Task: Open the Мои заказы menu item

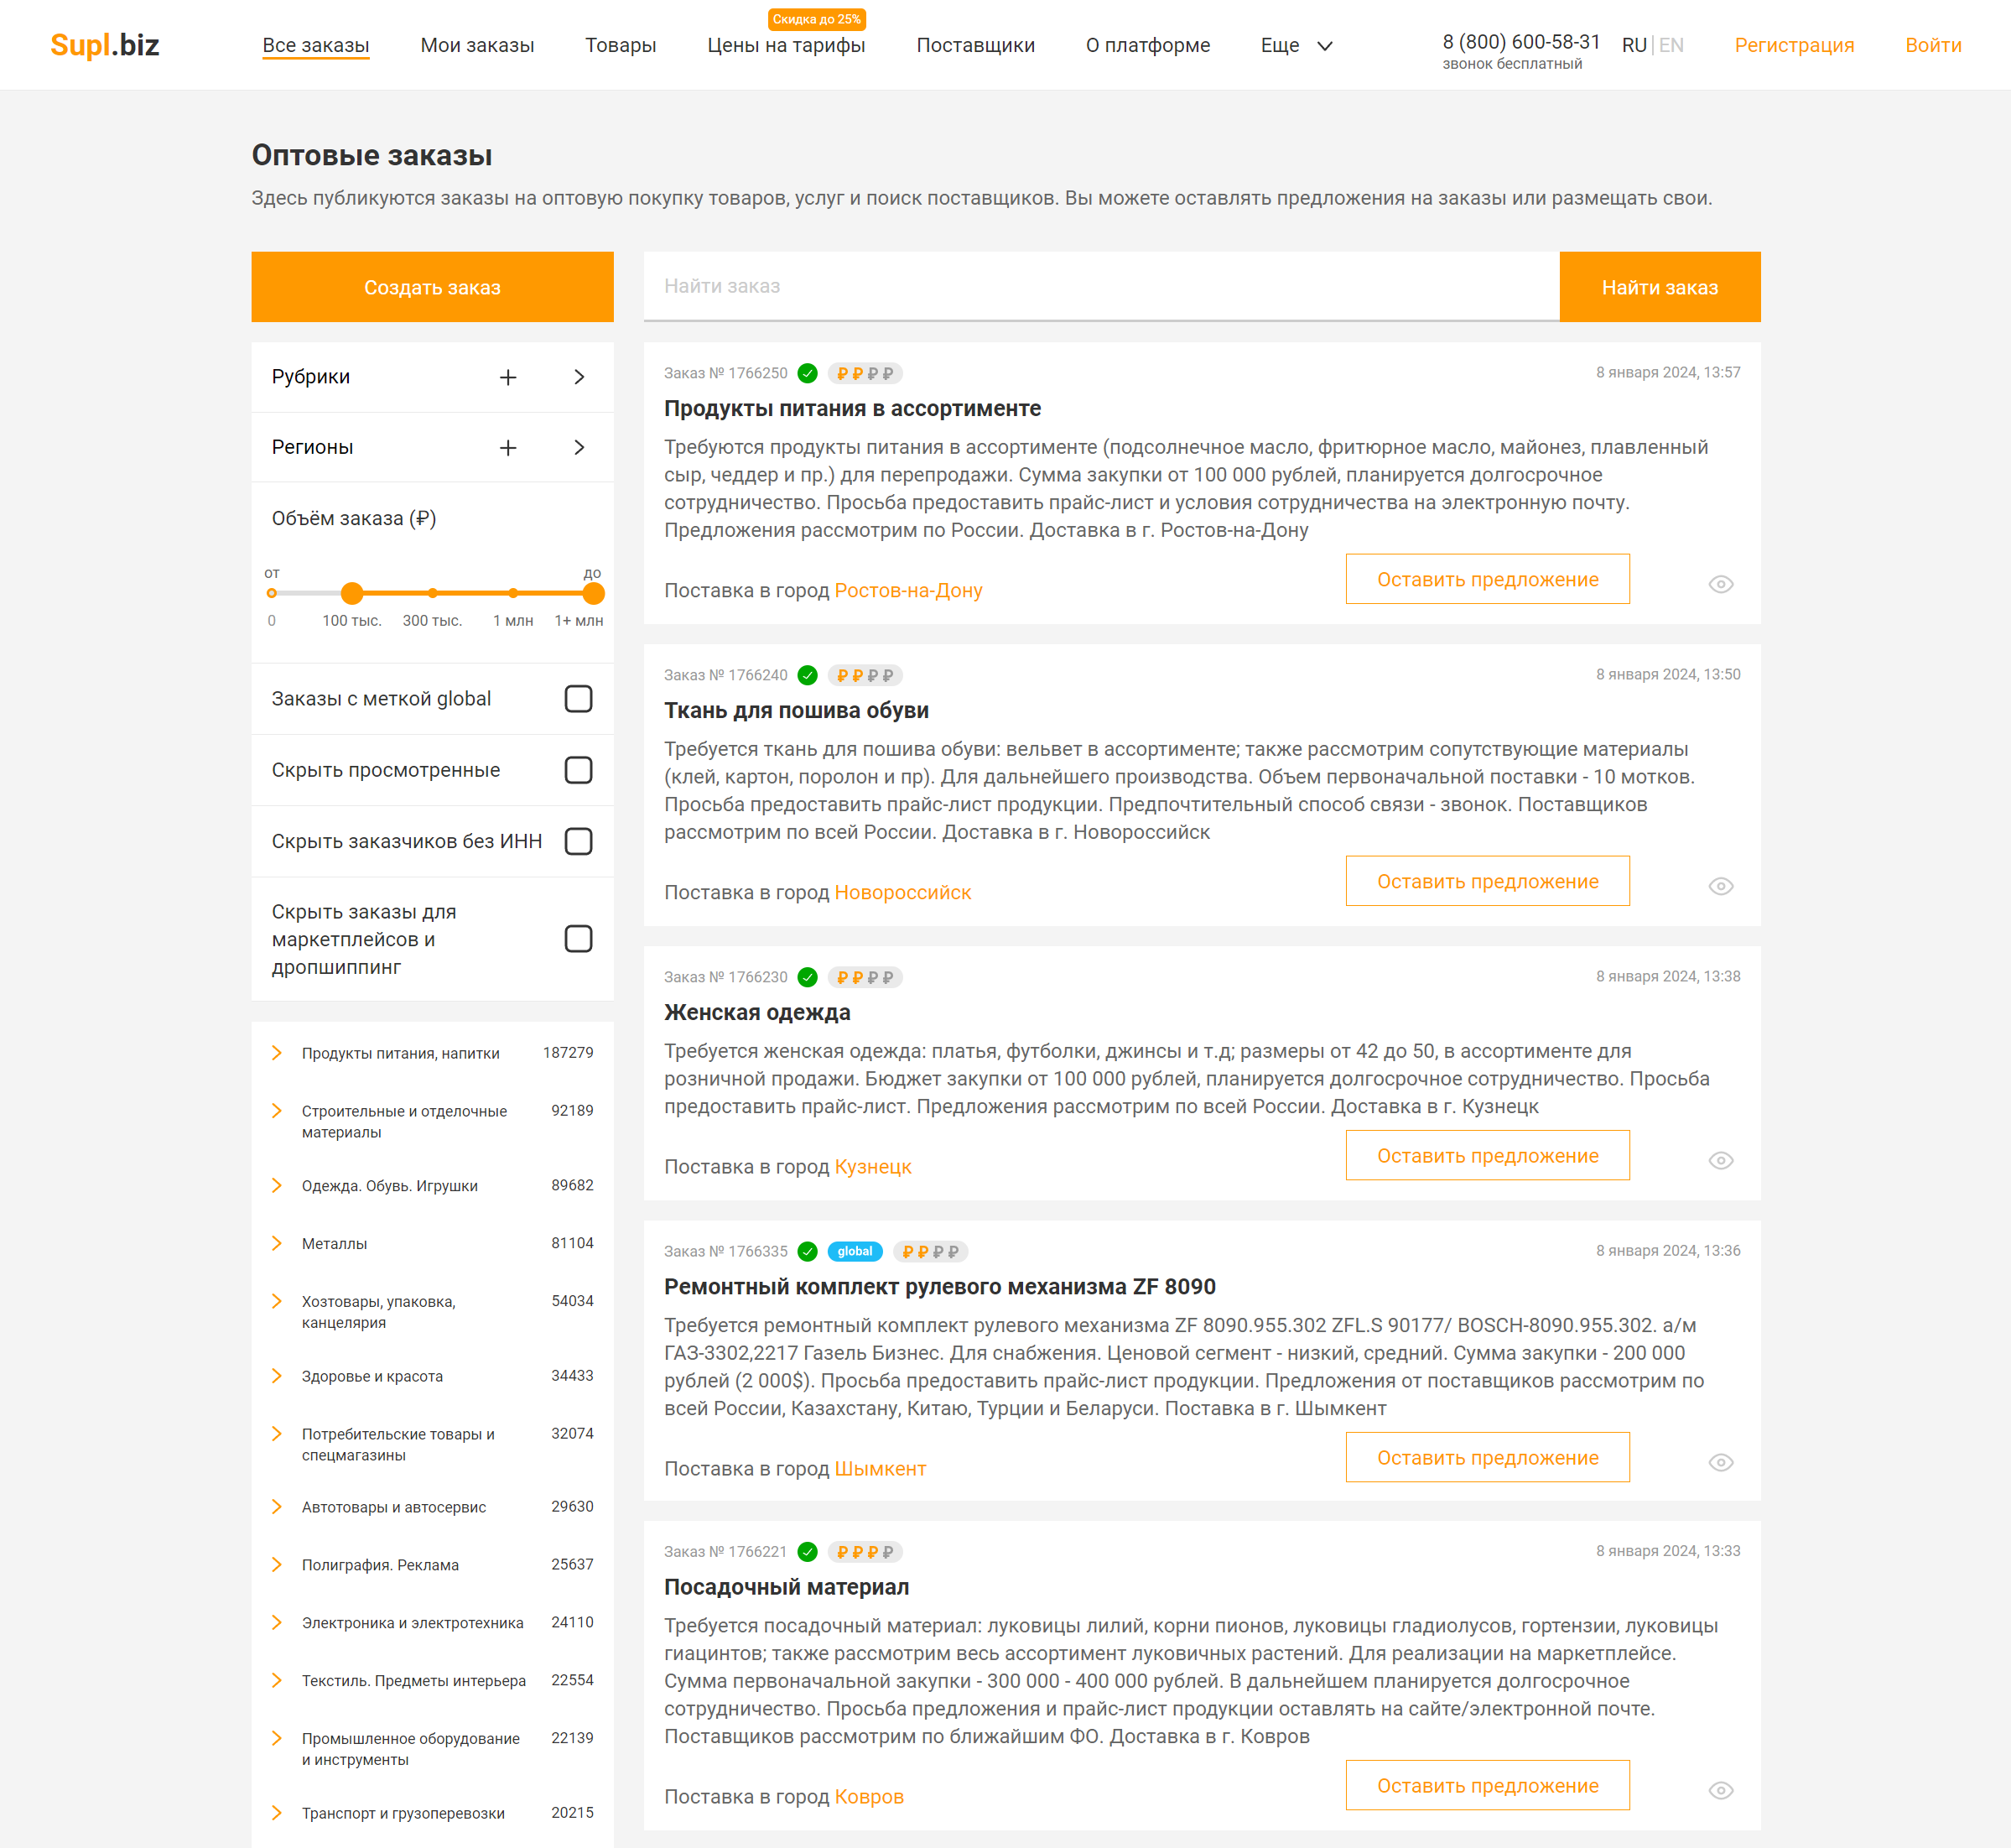Action: [x=477, y=45]
